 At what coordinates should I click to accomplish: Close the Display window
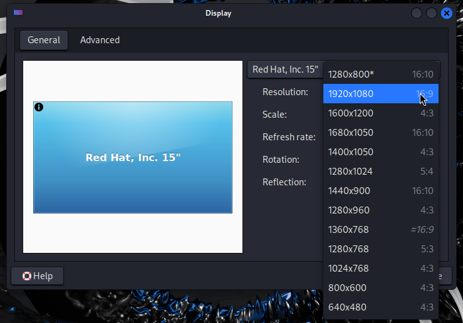point(447,13)
